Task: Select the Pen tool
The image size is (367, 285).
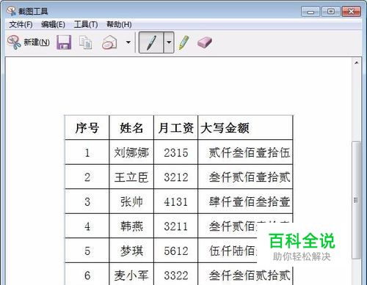Action: (151, 42)
